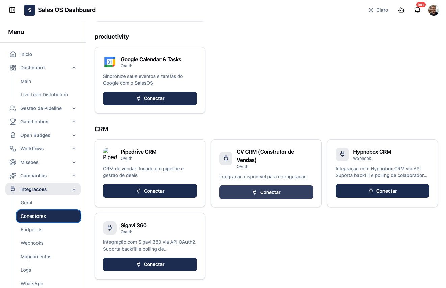Click the Sigavi 360 plug icon
Image resolution: width=446 pixels, height=288 pixels.
[110, 228]
